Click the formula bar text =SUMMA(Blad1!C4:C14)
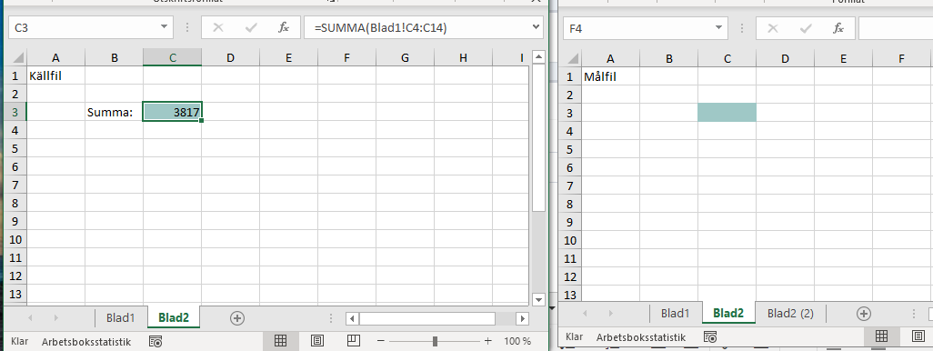933x351 pixels. pos(381,27)
